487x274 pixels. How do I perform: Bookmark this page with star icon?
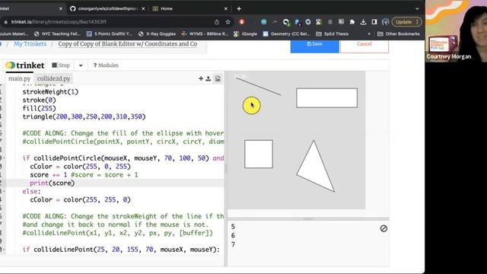(x=228, y=22)
